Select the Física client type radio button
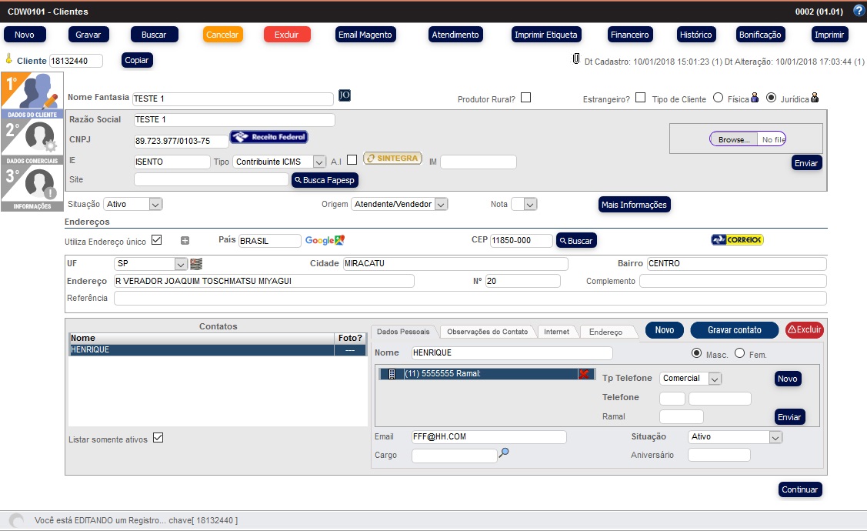Viewport: 867px width, 531px height. pyautogui.click(x=718, y=98)
